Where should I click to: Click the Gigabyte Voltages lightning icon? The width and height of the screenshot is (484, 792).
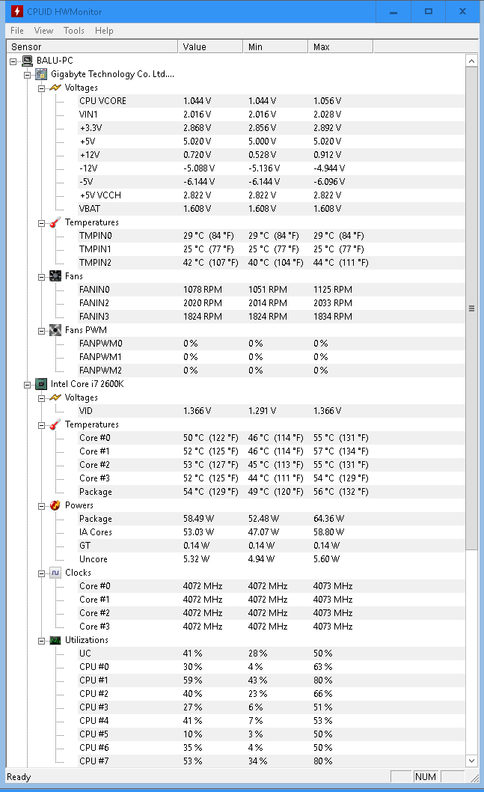click(55, 88)
